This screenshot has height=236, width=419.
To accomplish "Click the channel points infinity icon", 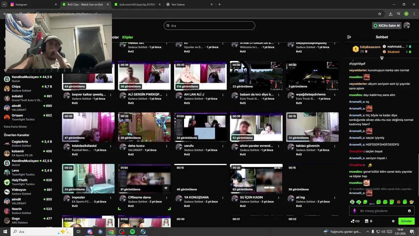I will pyautogui.click(x=355, y=221).
